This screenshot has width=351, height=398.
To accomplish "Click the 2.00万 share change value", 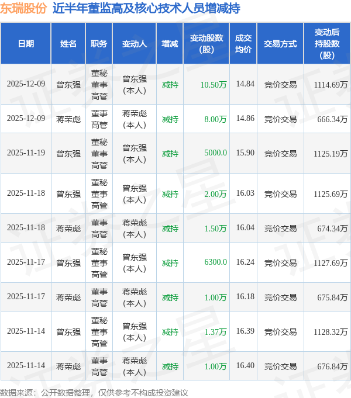I will [215, 194].
